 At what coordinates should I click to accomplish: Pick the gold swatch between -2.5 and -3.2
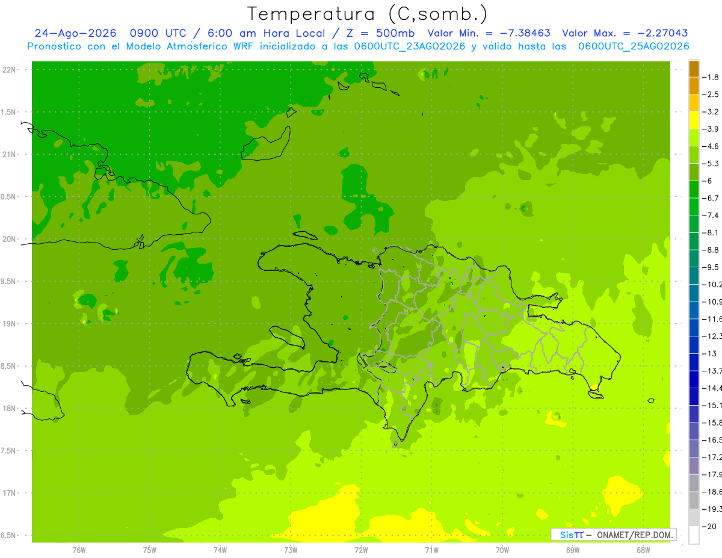(x=694, y=104)
